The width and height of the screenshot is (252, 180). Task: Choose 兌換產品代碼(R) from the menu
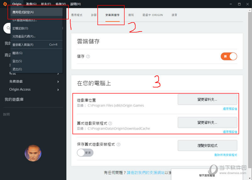(x=37, y=36)
